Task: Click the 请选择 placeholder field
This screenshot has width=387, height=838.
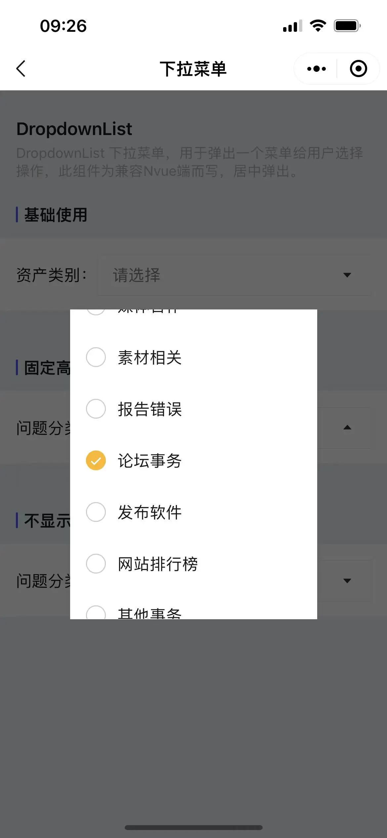Action: [137, 275]
